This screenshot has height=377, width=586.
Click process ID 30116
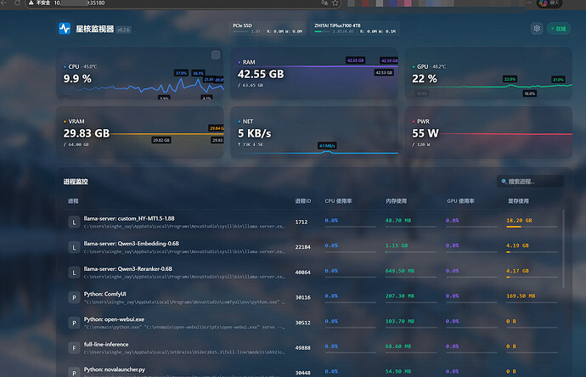[302, 297]
